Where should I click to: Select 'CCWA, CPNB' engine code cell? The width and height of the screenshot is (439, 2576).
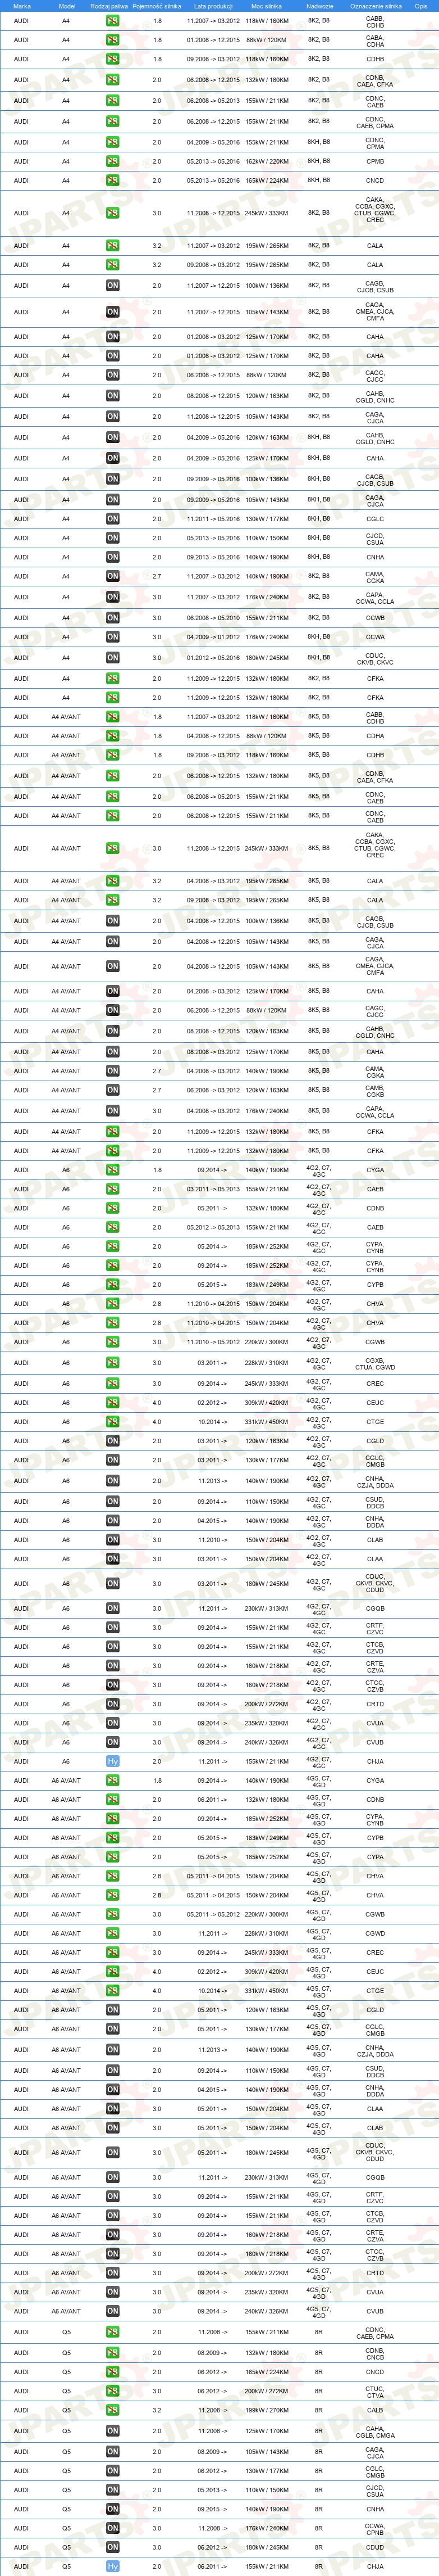pyautogui.click(x=375, y=2529)
